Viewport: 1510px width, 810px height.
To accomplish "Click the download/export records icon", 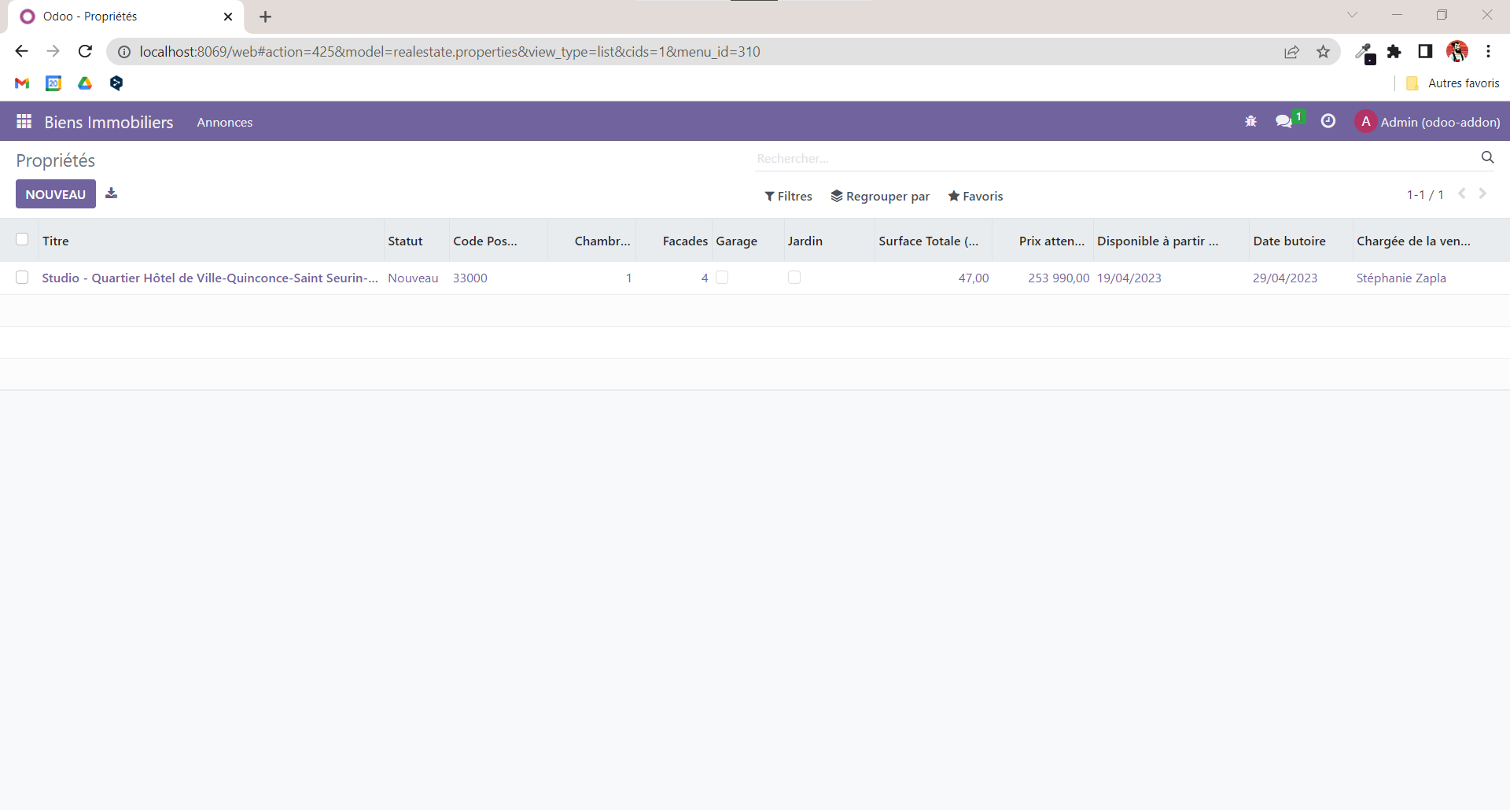I will coord(112,193).
